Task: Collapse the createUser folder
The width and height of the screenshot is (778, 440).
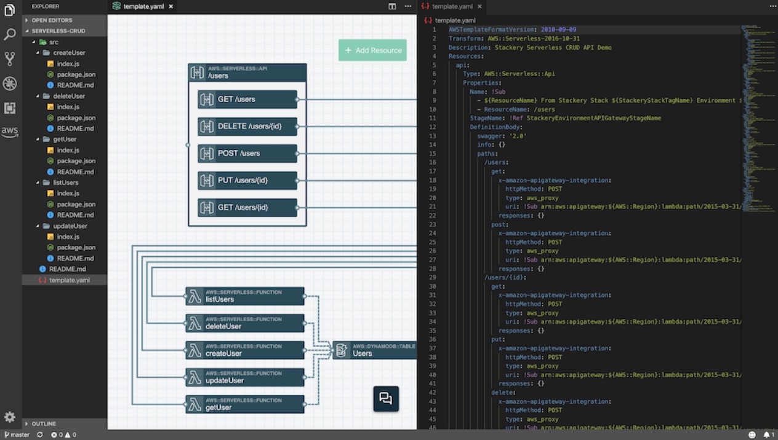Action: (65, 53)
